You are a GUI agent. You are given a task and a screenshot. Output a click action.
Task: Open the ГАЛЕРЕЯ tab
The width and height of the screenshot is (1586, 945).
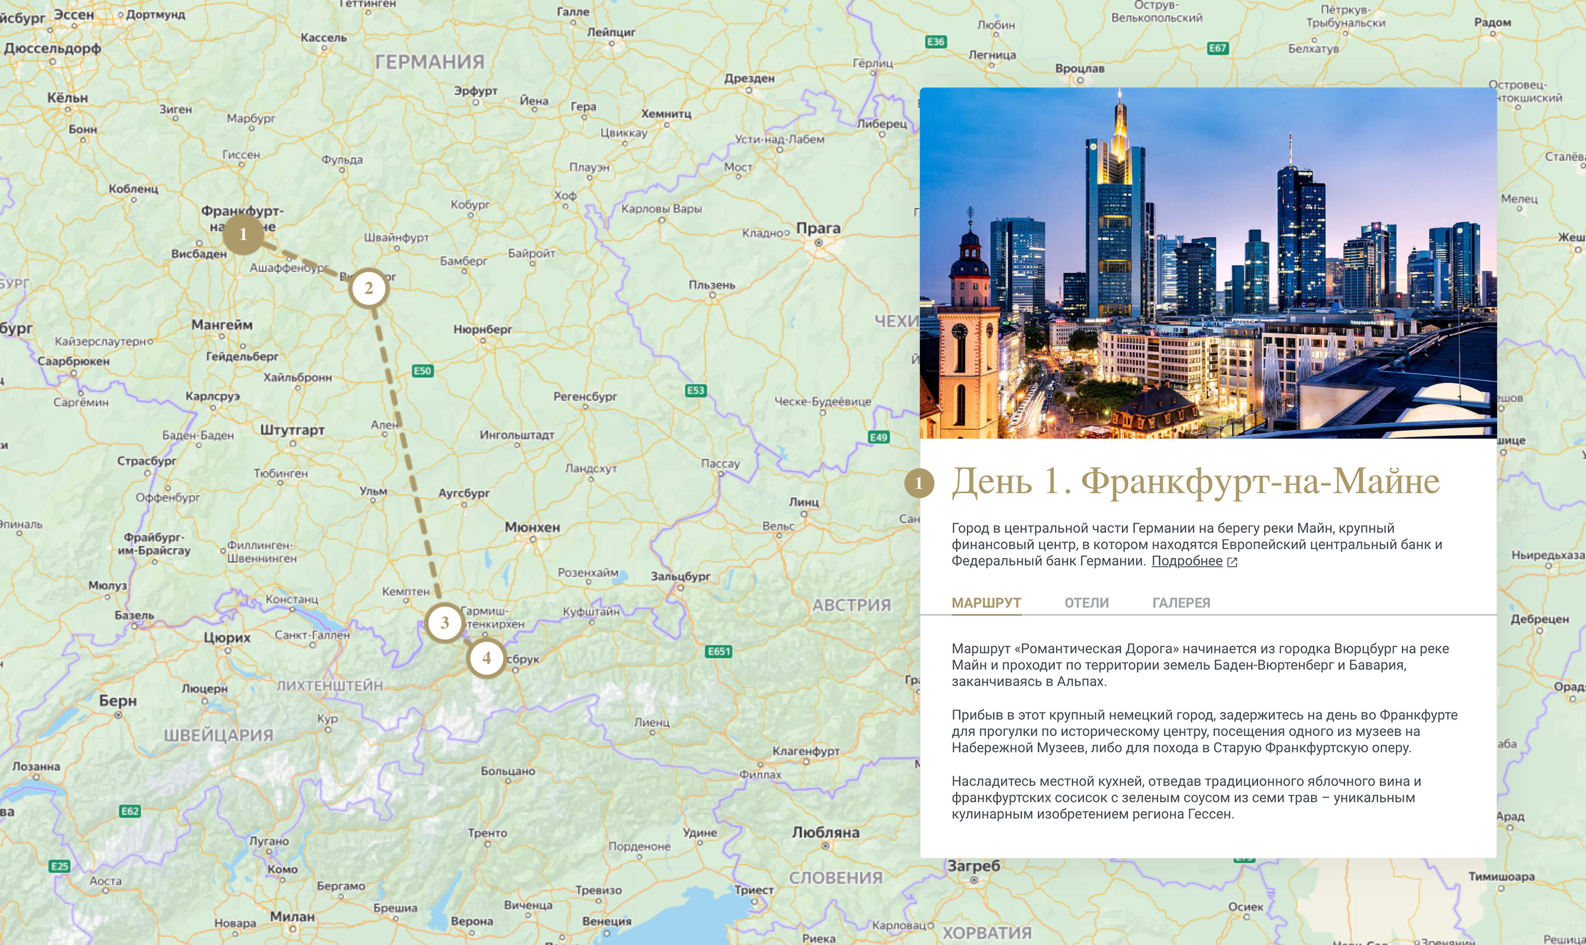(x=1181, y=603)
